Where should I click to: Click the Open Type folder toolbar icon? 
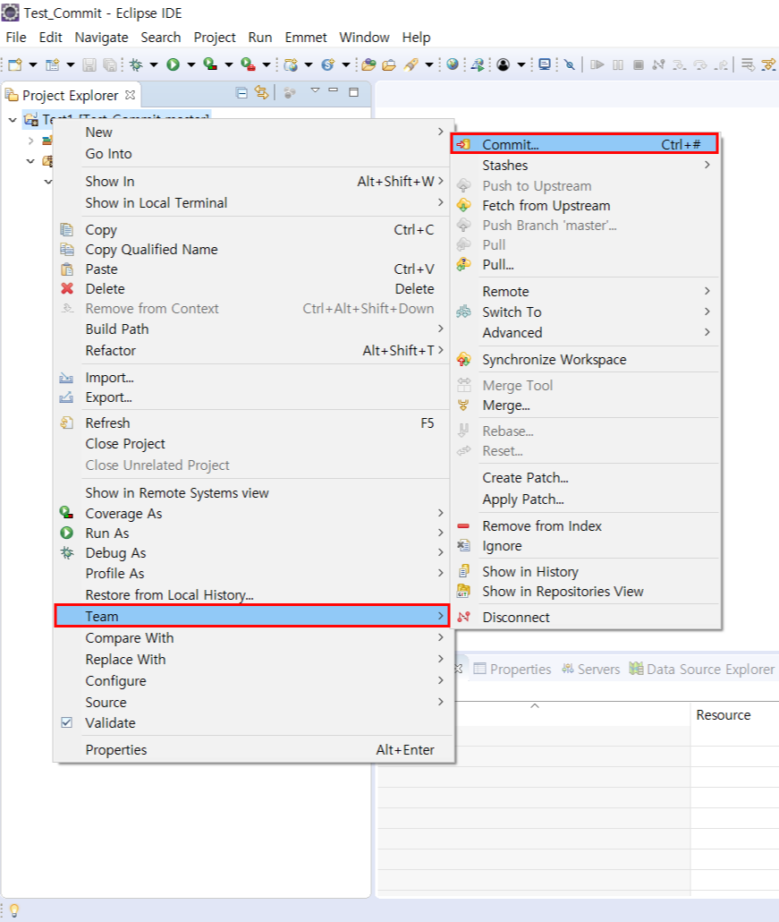coord(368,64)
